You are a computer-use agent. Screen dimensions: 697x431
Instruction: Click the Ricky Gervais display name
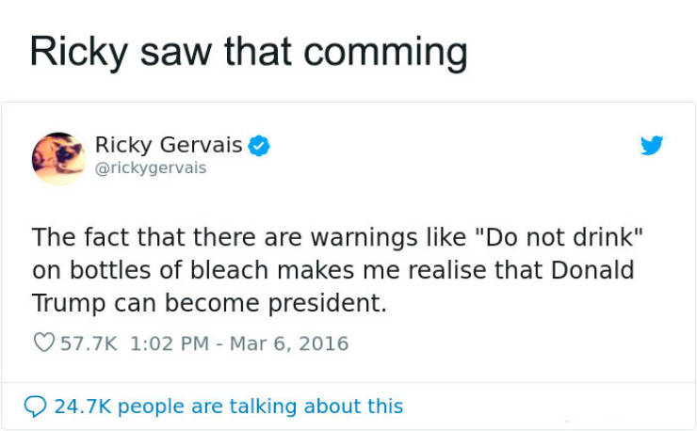click(169, 145)
